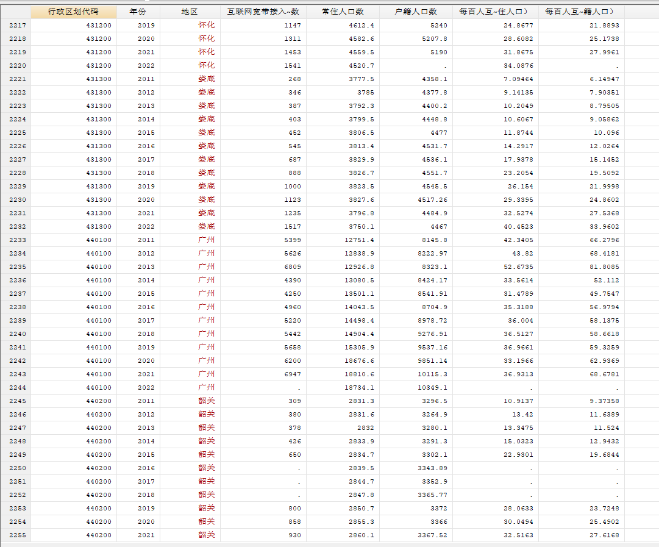Screen dimensions: 659x547
Task: Click row number 2255
Action: [16, 535]
